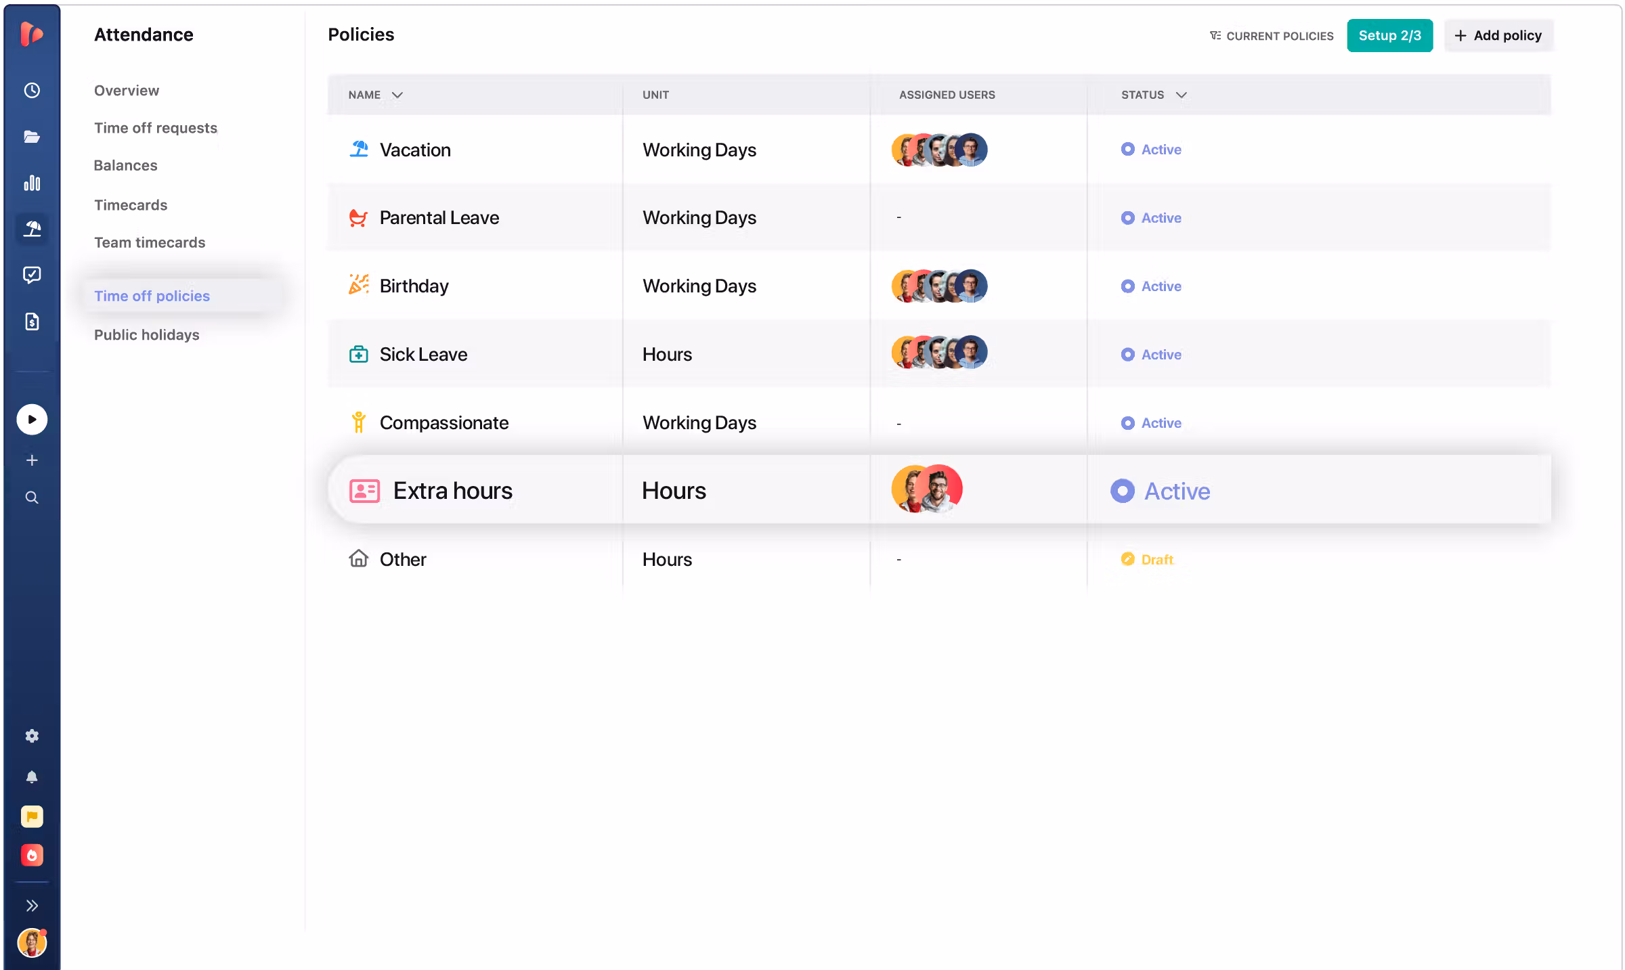Open notifications bell icon
1625x970 pixels.
pyautogui.click(x=32, y=776)
